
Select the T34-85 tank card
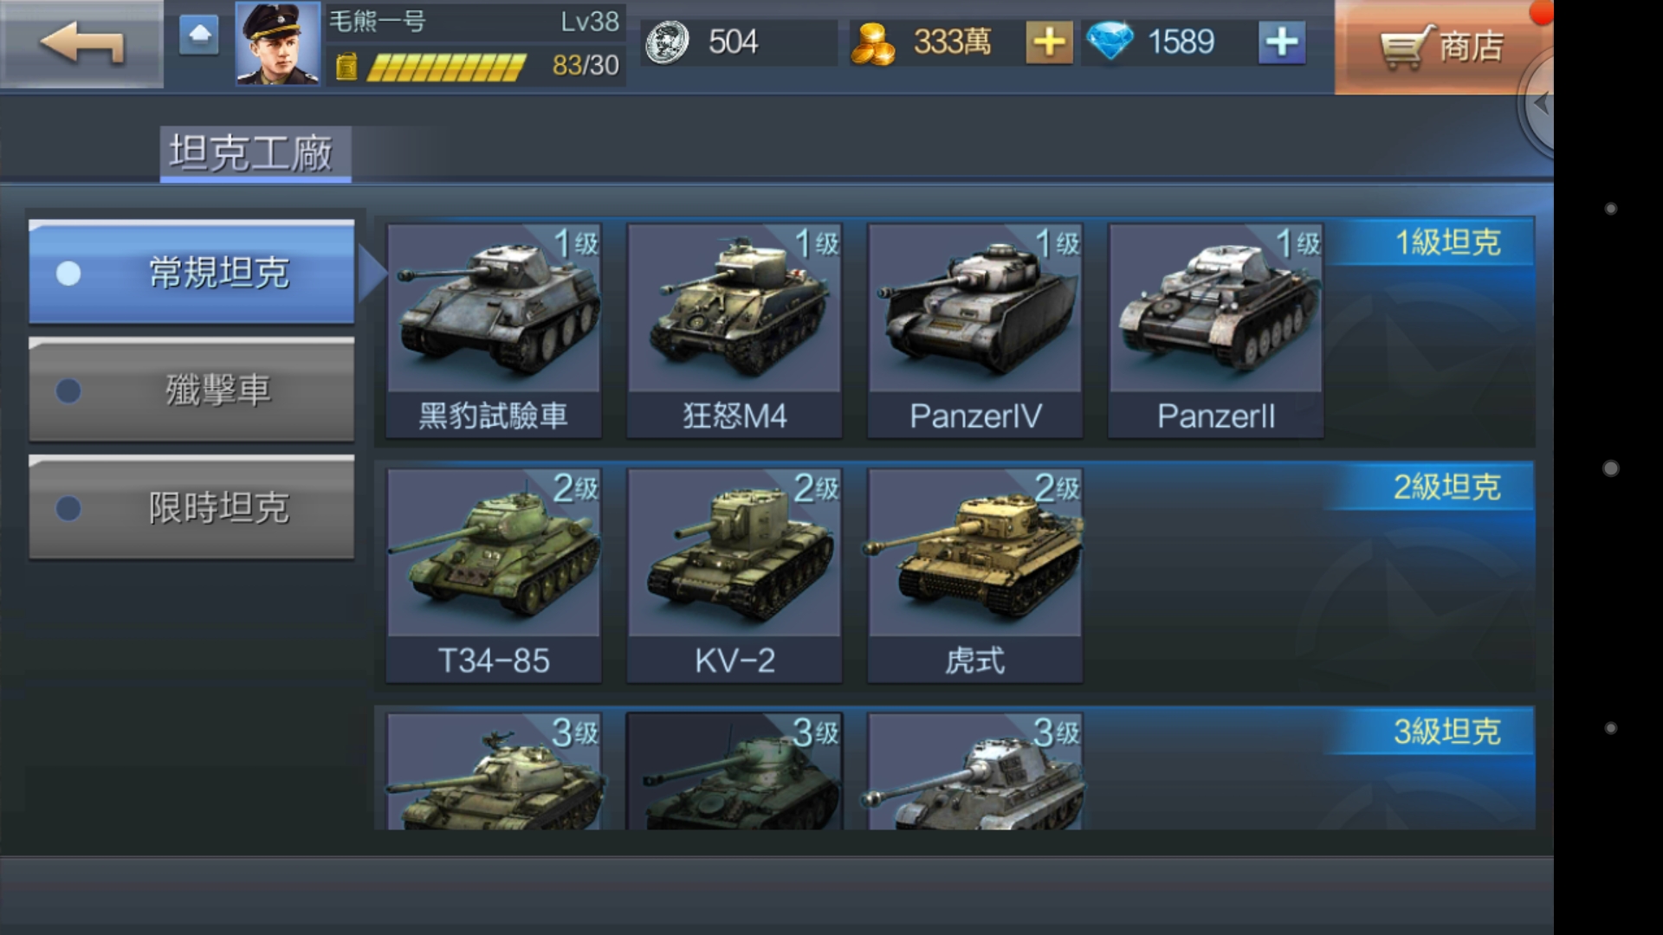tap(494, 576)
